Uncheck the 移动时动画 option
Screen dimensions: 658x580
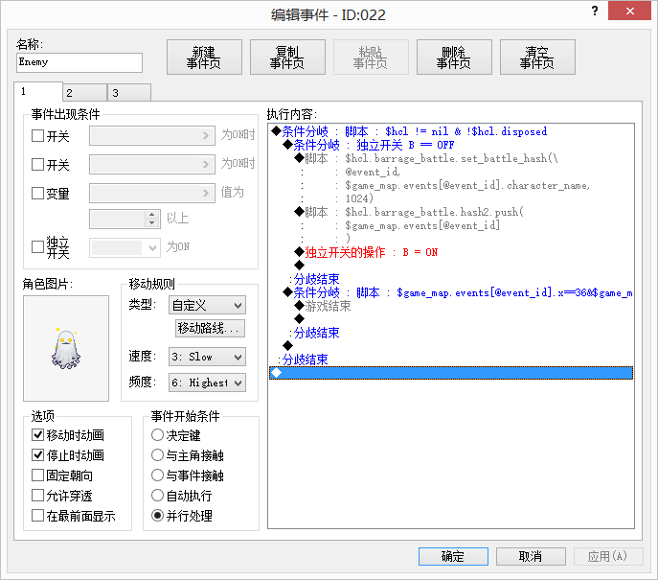click(37, 434)
